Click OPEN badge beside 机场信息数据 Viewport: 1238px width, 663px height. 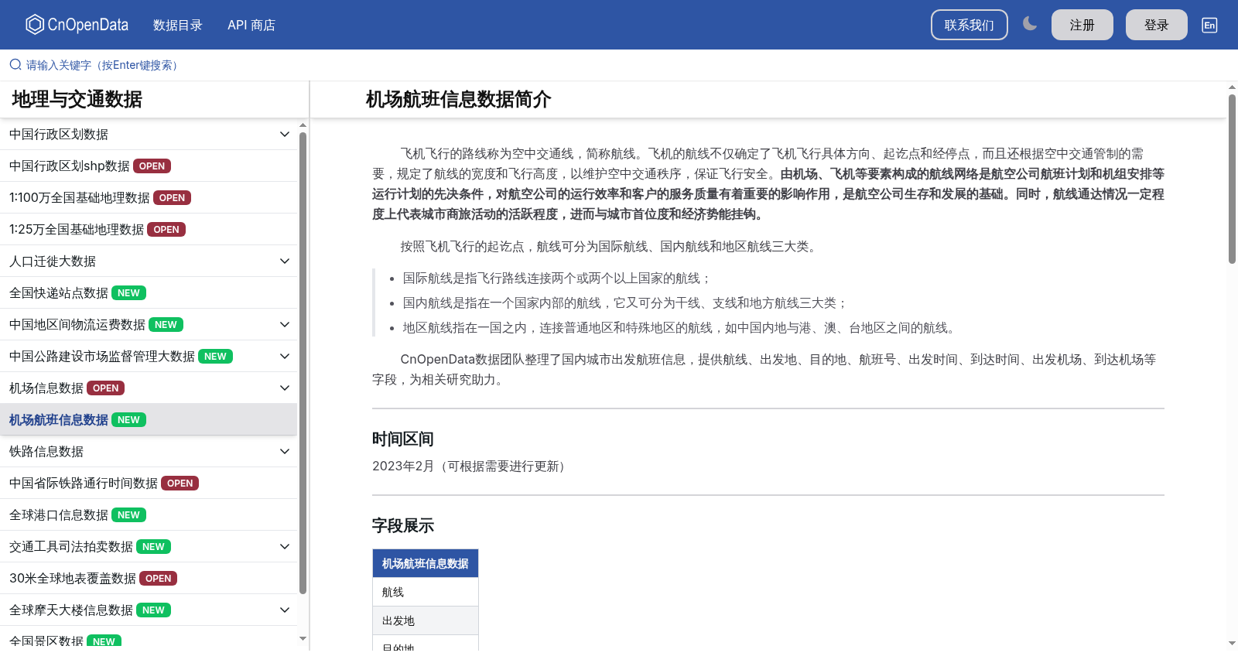click(x=106, y=388)
